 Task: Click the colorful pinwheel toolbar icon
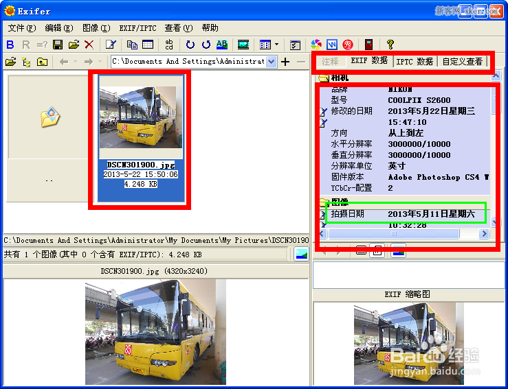coord(317,45)
